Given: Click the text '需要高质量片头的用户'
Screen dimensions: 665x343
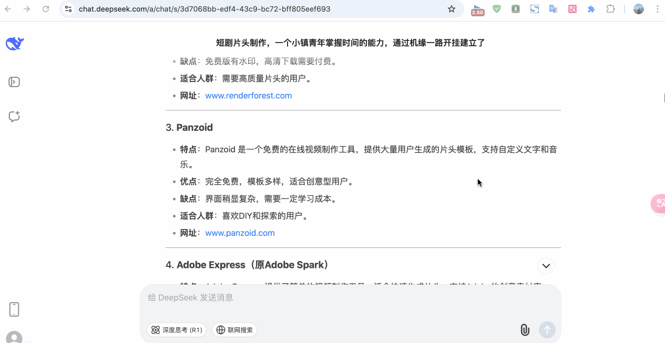Looking at the screenshot, I should (x=264, y=78).
